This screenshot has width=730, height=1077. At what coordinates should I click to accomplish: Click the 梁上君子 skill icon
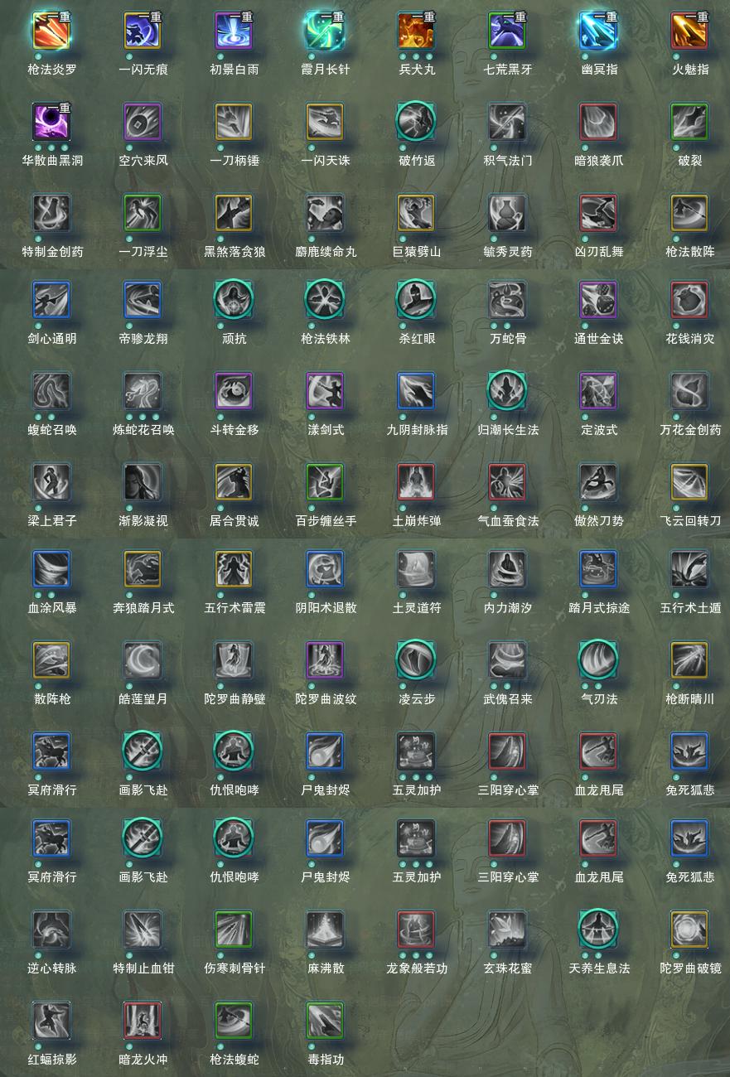pyautogui.click(x=51, y=483)
